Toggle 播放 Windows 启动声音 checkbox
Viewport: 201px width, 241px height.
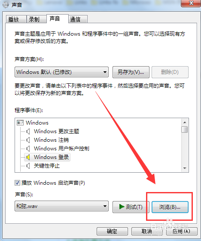pos(17,183)
